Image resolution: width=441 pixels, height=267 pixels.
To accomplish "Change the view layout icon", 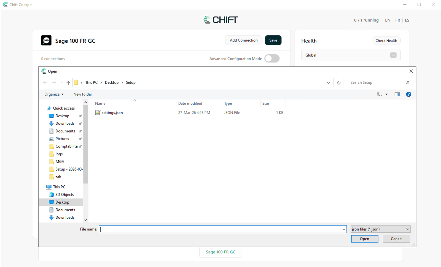I will pyautogui.click(x=380, y=94).
